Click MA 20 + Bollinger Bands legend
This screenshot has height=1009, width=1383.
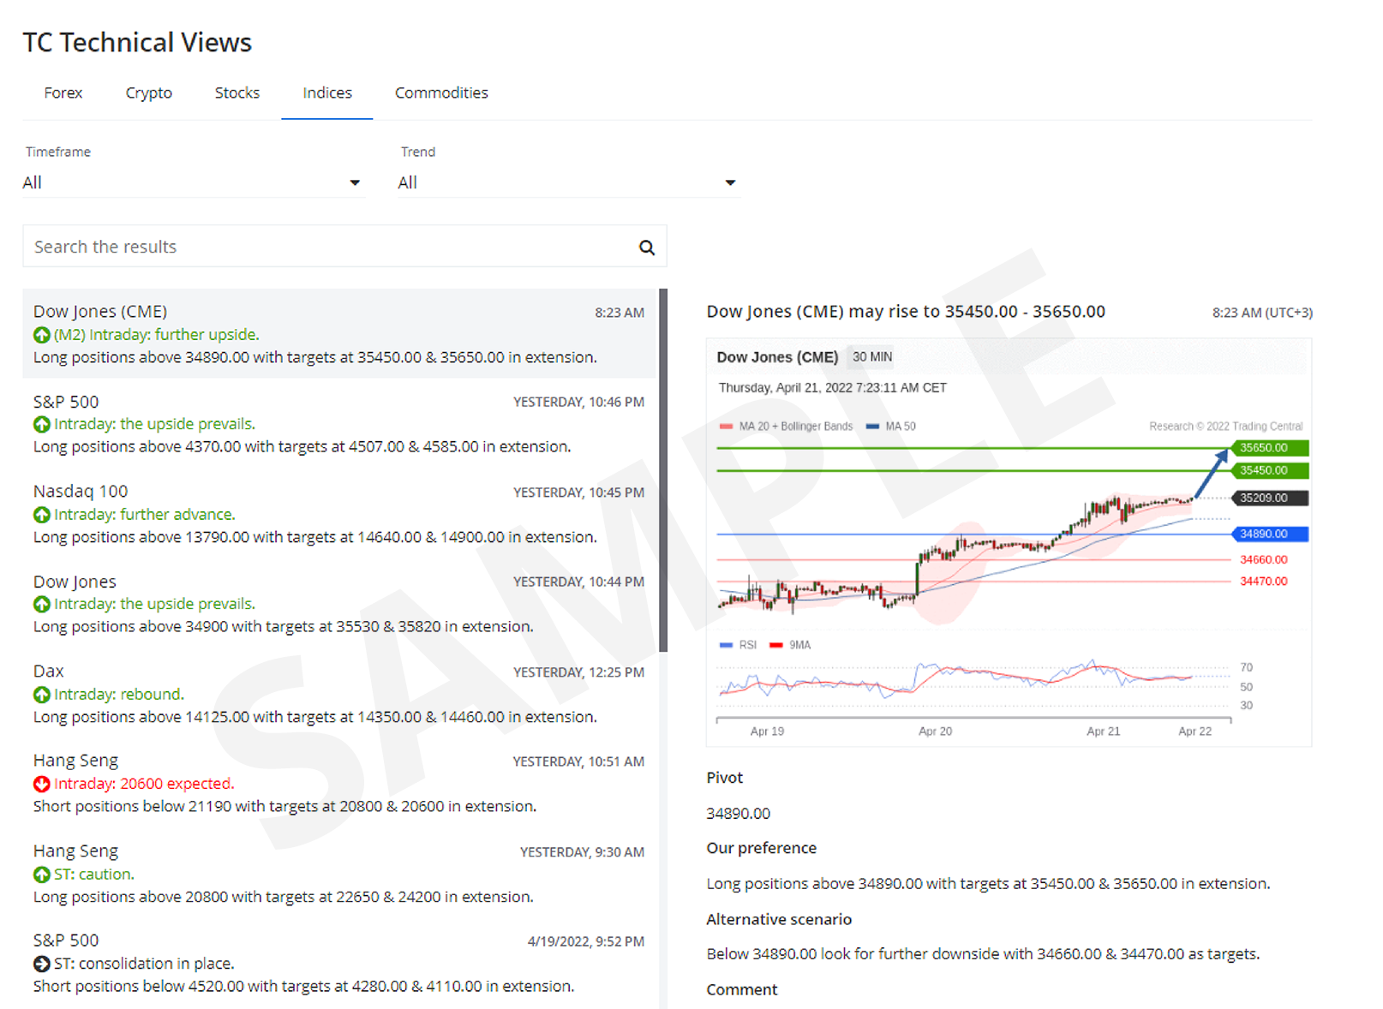787,427
